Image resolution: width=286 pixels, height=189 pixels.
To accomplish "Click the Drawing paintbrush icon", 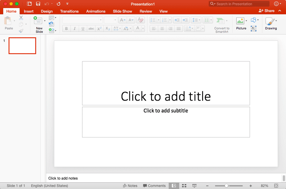I will coord(270,21).
